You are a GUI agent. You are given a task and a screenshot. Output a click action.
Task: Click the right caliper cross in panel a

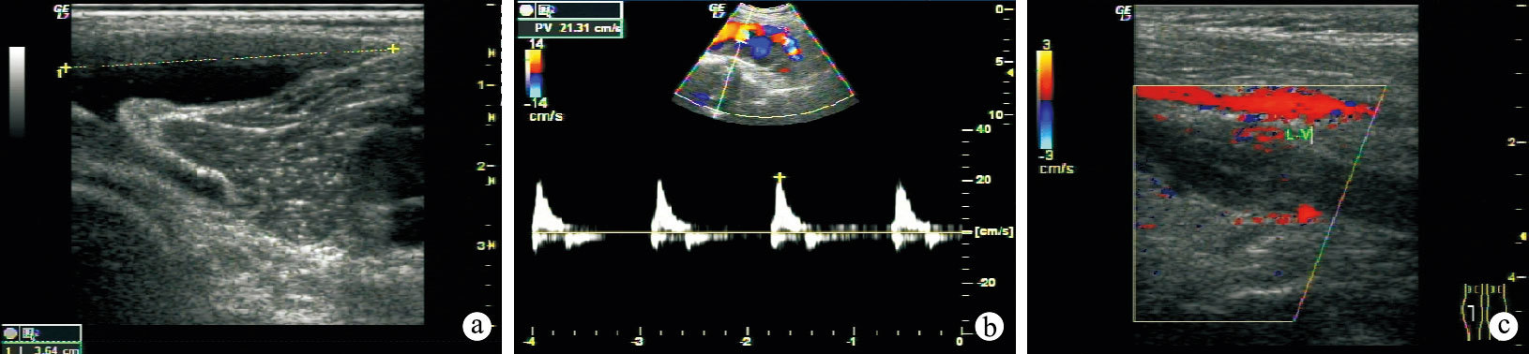point(394,49)
